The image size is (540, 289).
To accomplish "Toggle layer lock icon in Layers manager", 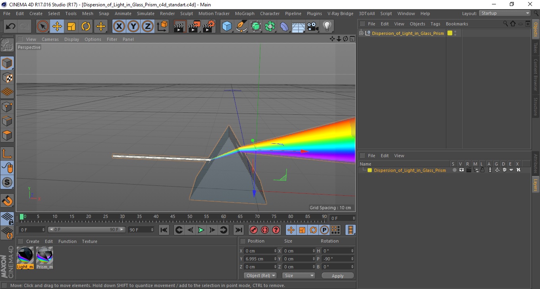I will [482, 170].
